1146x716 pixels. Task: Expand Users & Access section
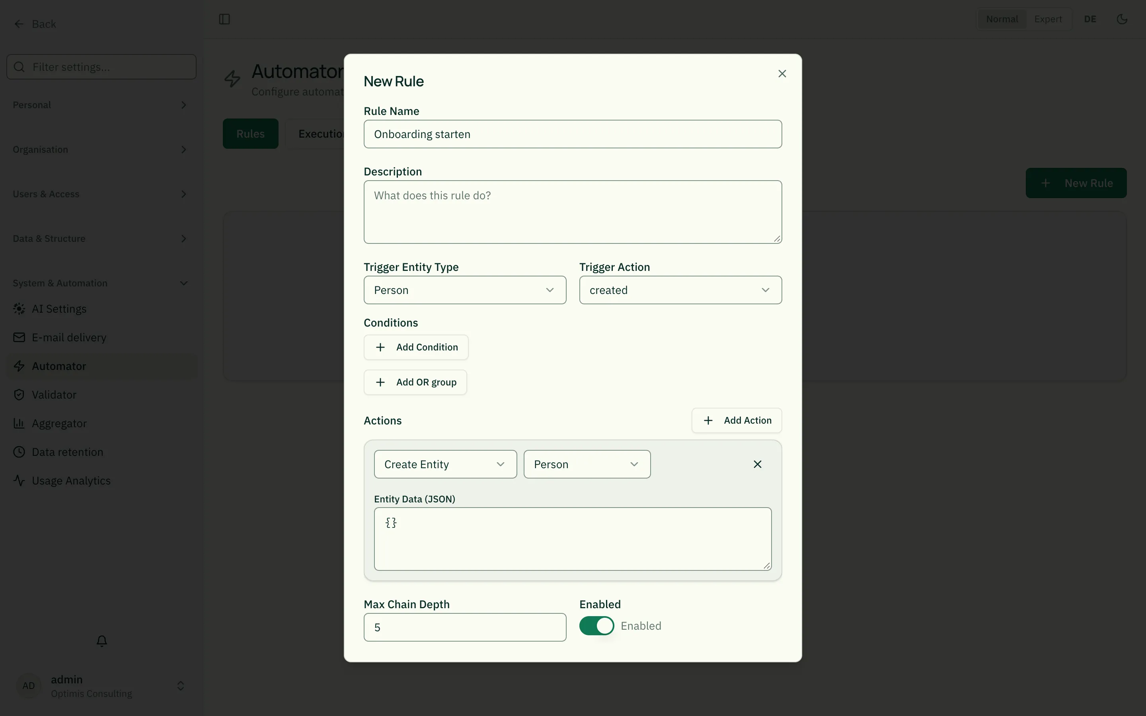(102, 194)
